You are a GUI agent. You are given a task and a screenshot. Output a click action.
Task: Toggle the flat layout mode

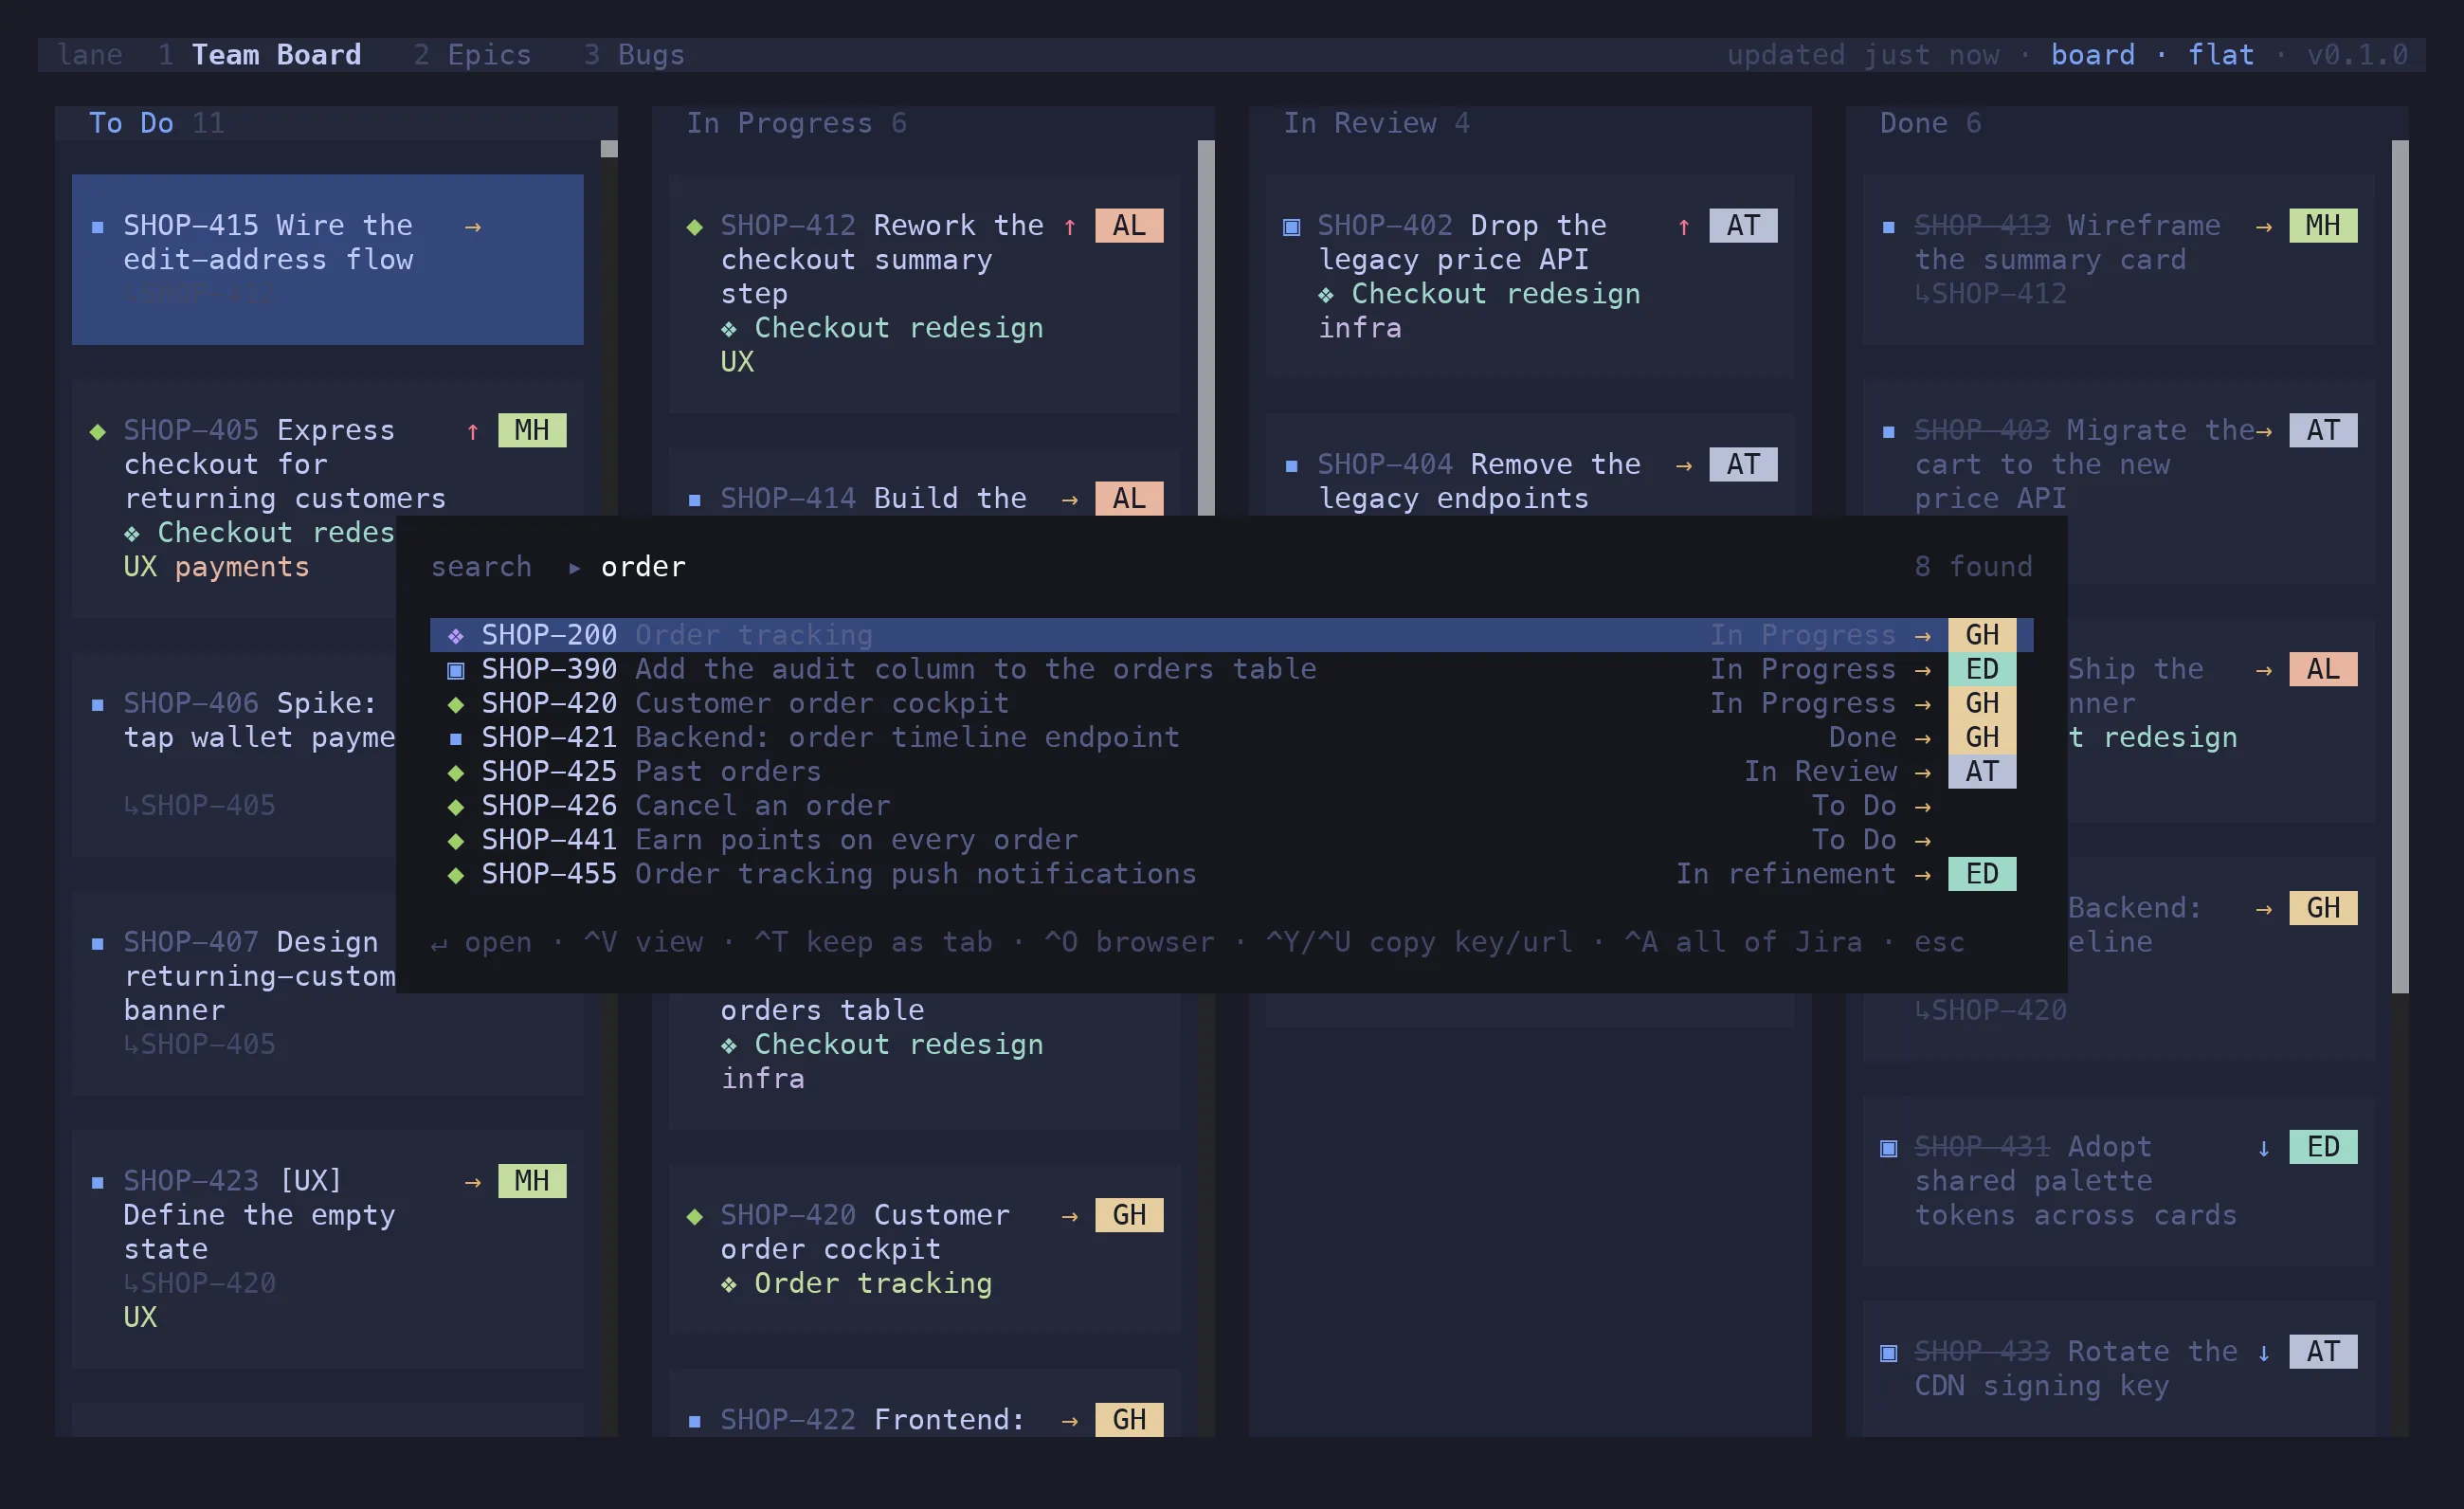(x=2220, y=55)
